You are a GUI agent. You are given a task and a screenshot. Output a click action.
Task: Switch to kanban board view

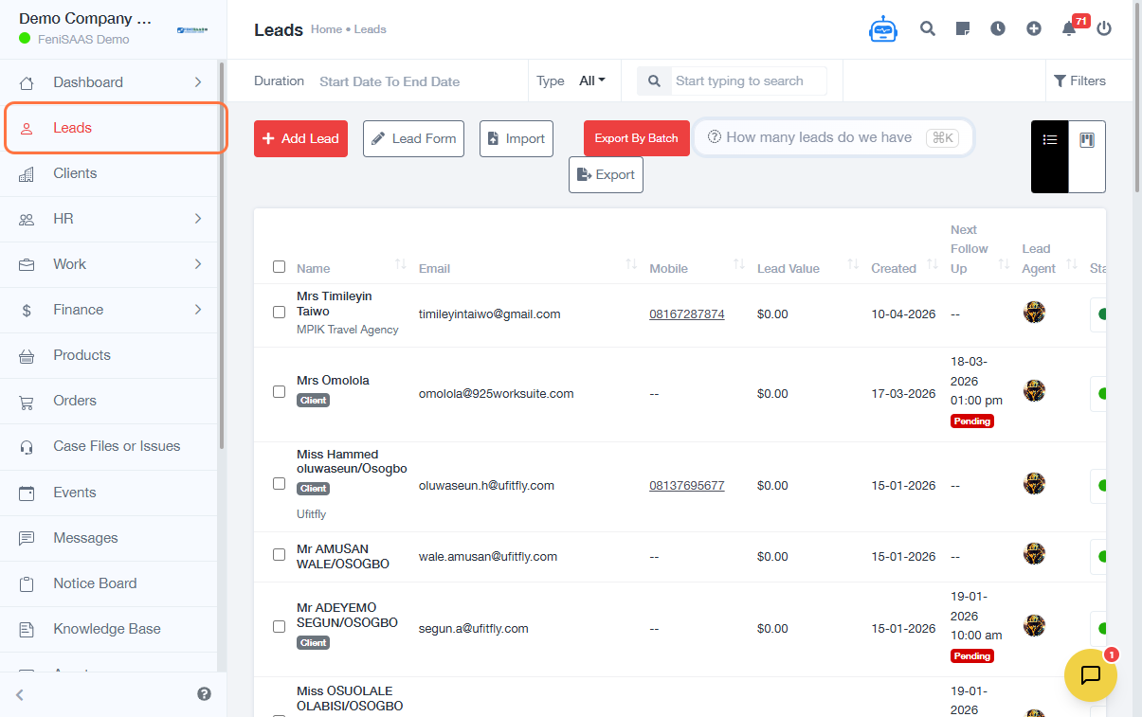pos(1087,140)
